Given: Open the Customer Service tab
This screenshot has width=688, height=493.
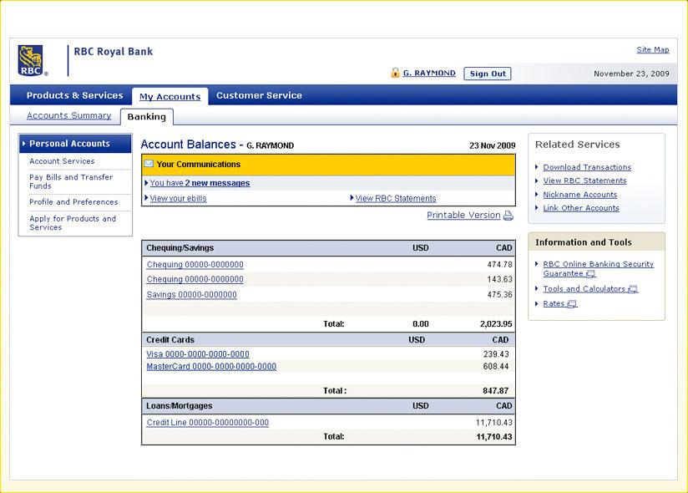Looking at the screenshot, I should click(259, 95).
